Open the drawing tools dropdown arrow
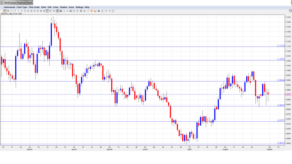The width and height of the screenshot is (292, 164). (x=84, y=11)
